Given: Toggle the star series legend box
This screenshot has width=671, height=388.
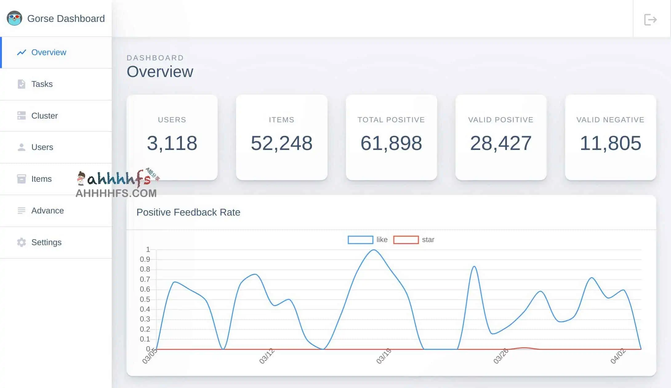Looking at the screenshot, I should (x=406, y=240).
